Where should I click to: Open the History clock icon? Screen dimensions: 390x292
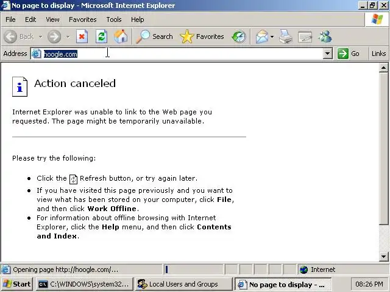pos(238,36)
